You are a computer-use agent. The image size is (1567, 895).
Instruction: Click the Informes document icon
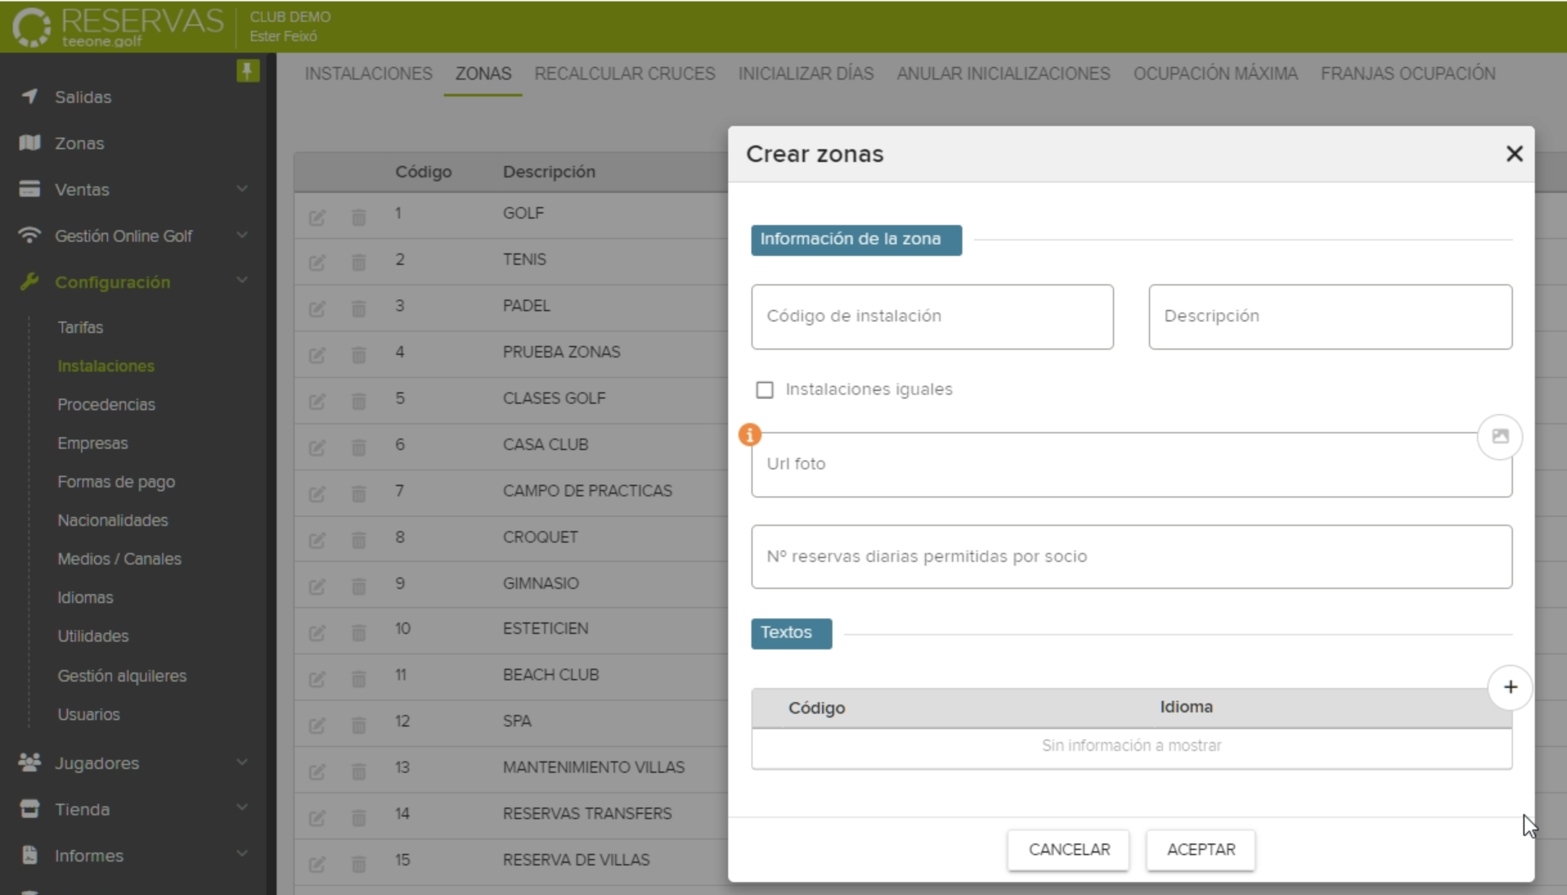30,855
